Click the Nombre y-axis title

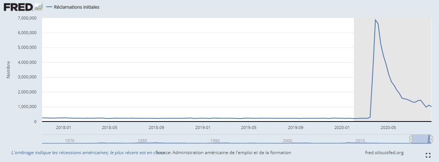(8, 70)
